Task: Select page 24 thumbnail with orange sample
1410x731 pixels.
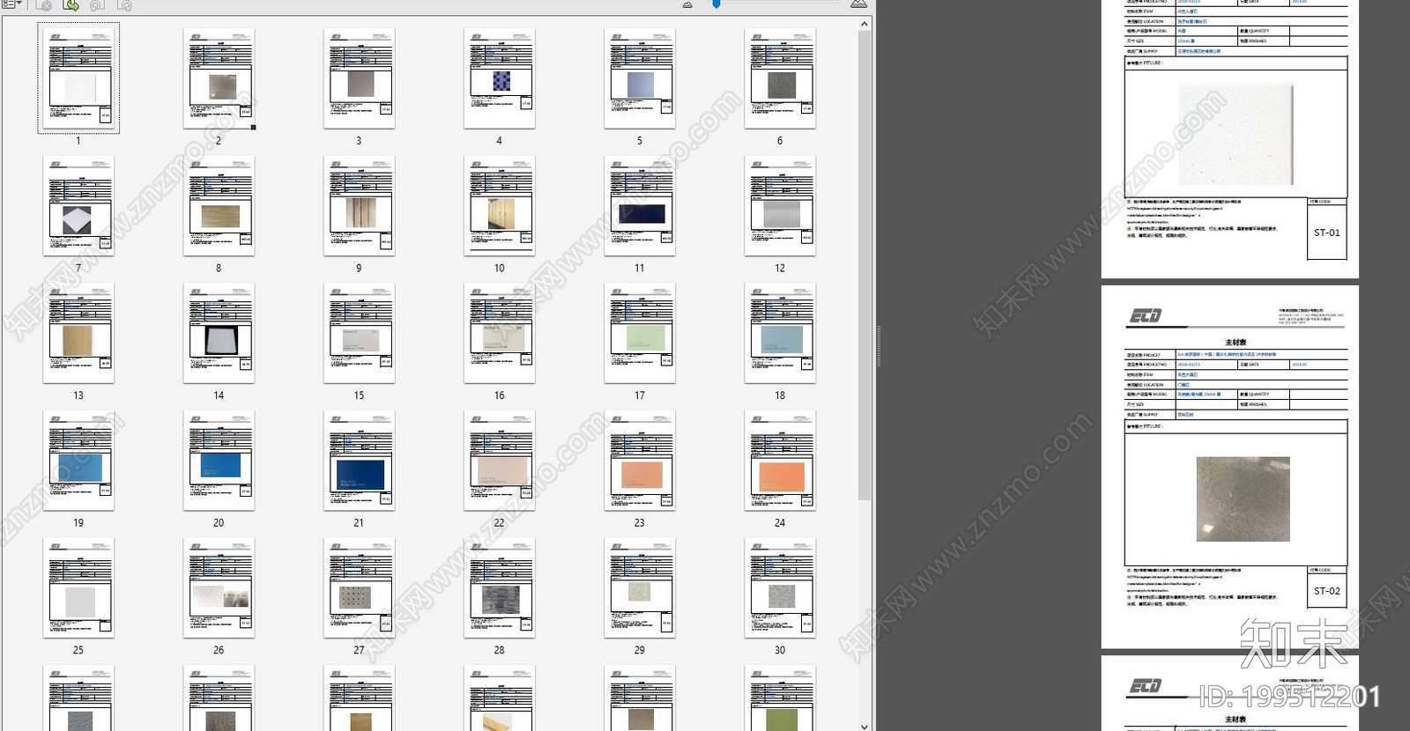Action: [780, 461]
